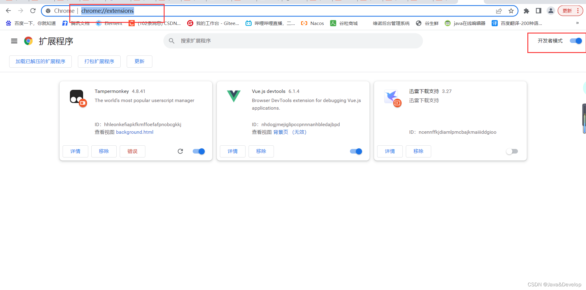Select Vue.js ID nhdogjmejiglipccpnnnanhbledajbpd

click(x=300, y=125)
